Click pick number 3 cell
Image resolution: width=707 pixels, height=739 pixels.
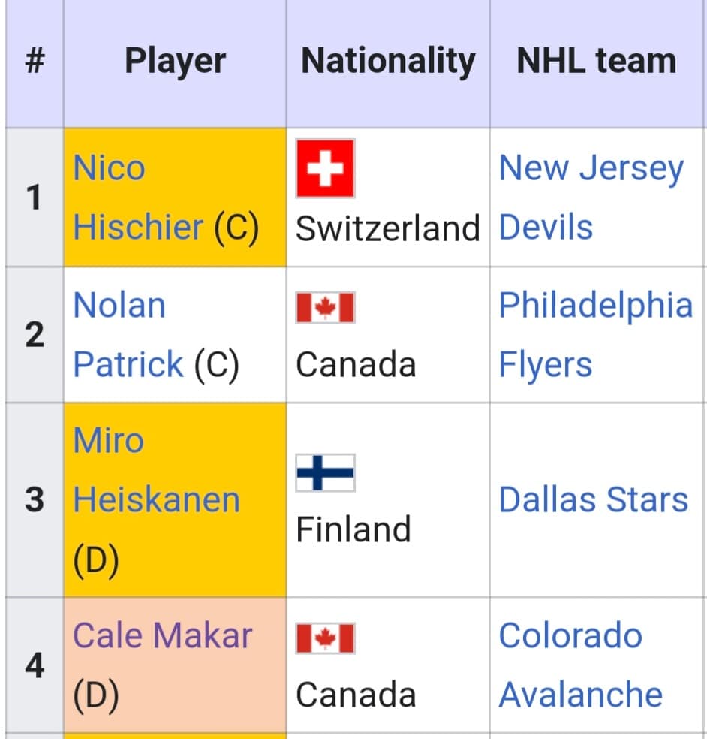34,499
